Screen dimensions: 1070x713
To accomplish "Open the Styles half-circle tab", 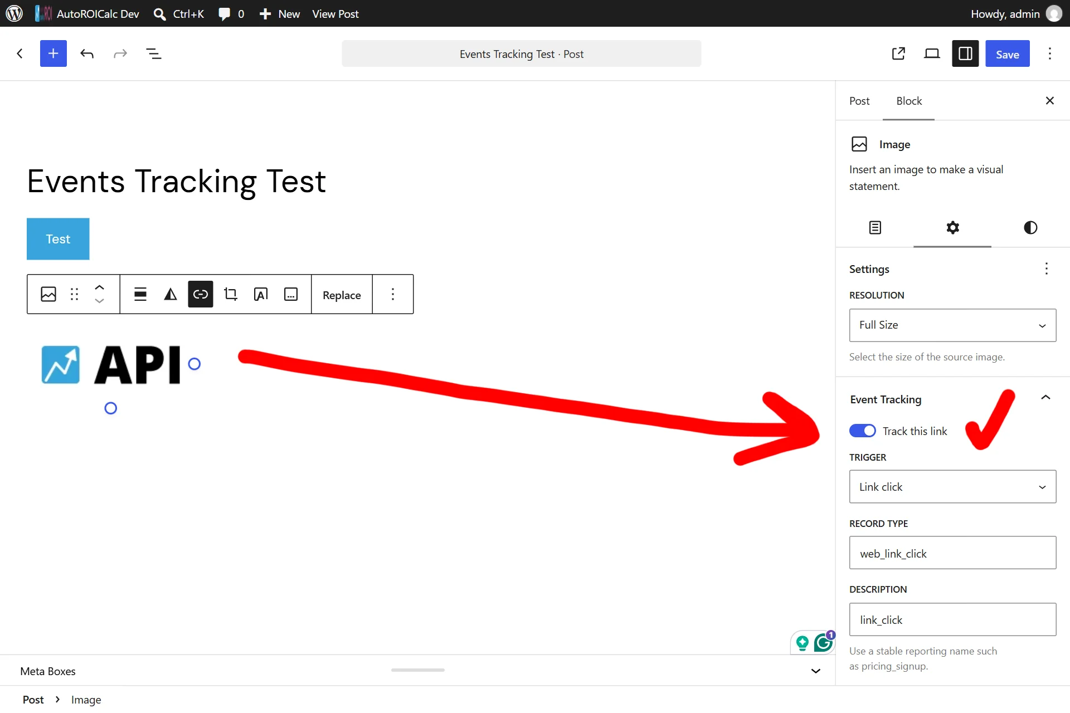I will (x=1030, y=227).
